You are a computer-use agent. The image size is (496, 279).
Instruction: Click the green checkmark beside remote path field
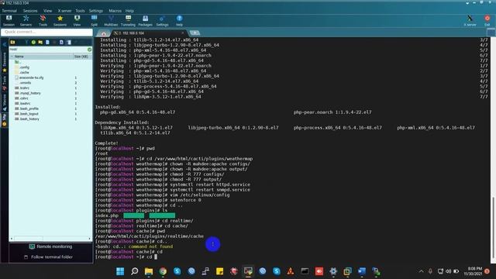coord(90,50)
